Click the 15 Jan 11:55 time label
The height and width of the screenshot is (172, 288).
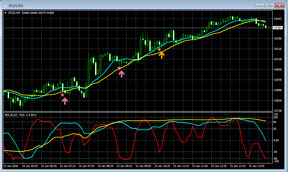click(200, 166)
